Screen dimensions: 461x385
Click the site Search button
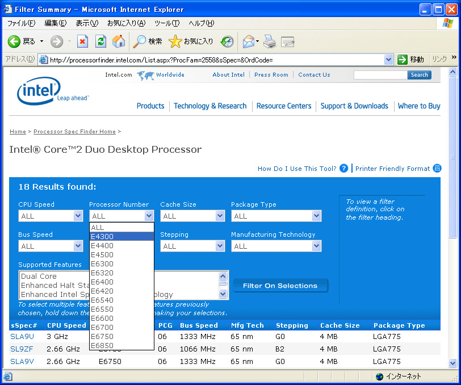click(419, 75)
